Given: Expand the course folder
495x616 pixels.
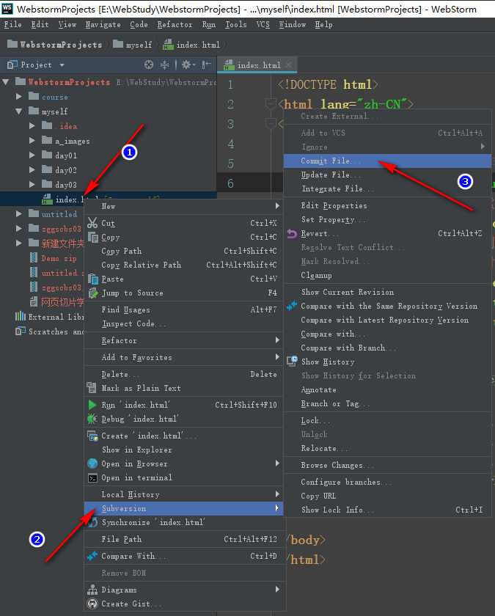Looking at the screenshot, I should click(x=19, y=97).
